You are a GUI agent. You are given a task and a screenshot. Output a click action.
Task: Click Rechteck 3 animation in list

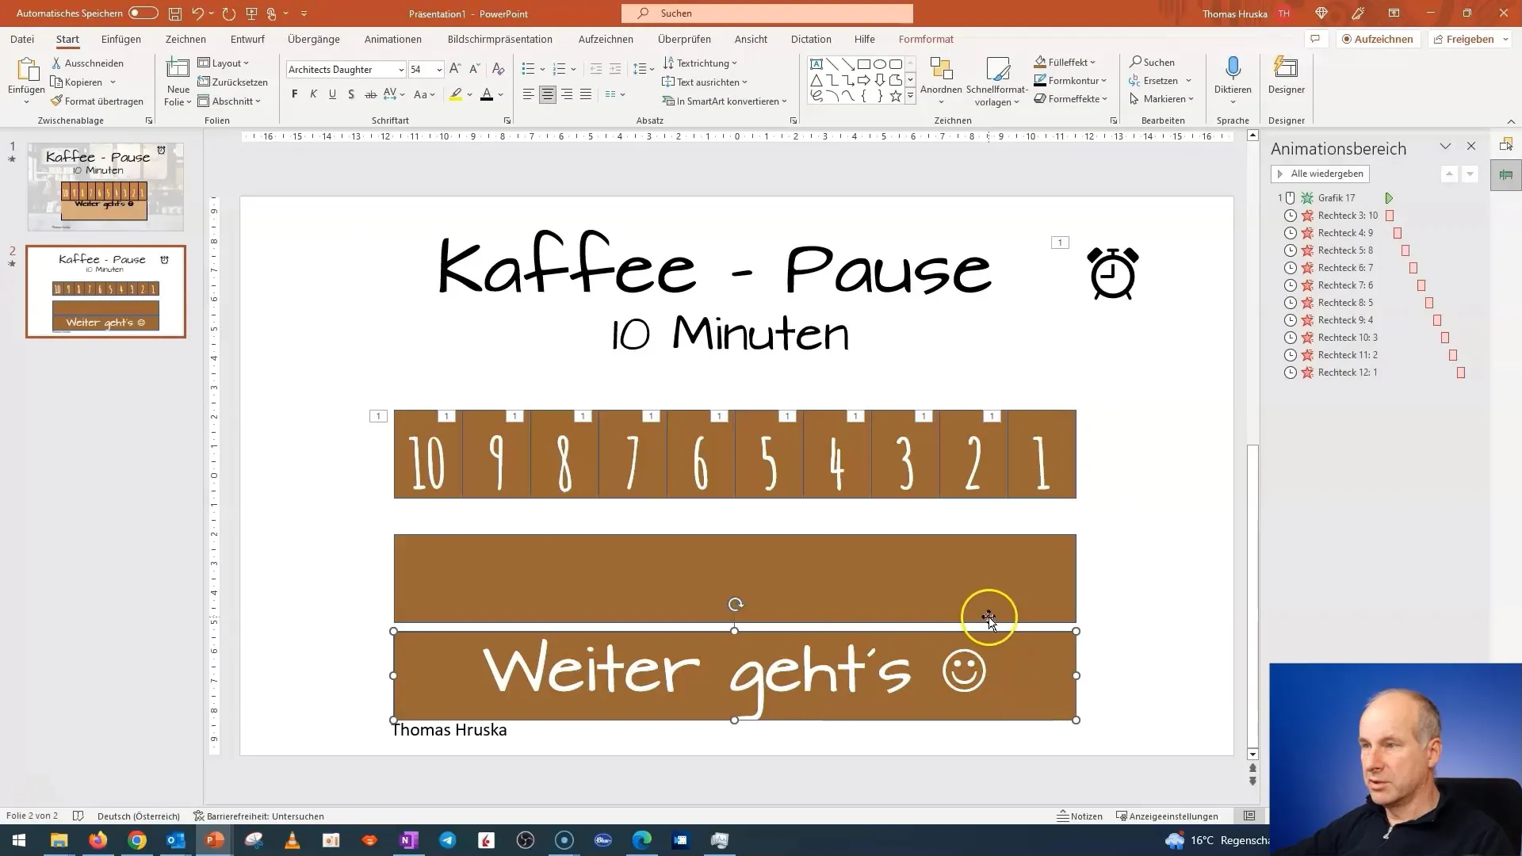click(x=1348, y=216)
